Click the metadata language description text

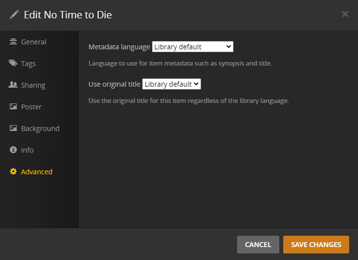point(180,63)
